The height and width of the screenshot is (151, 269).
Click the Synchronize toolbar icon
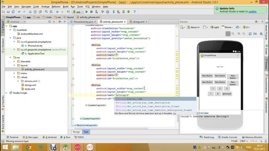pos(13,12)
